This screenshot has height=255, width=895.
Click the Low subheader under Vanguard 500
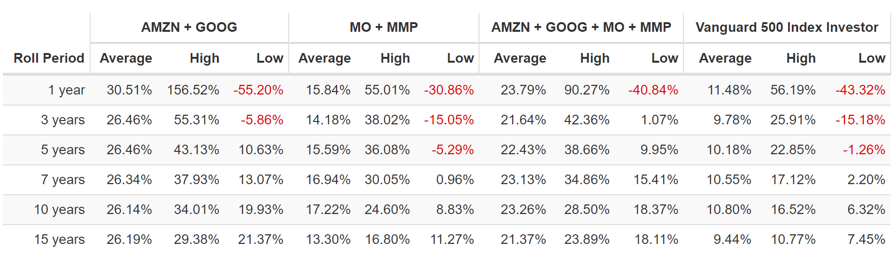[871, 58]
